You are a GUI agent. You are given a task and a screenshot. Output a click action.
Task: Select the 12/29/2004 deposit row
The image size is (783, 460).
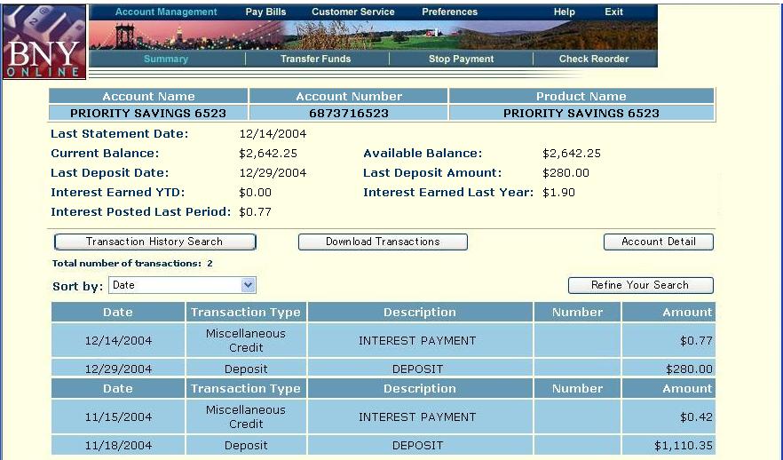(x=383, y=369)
